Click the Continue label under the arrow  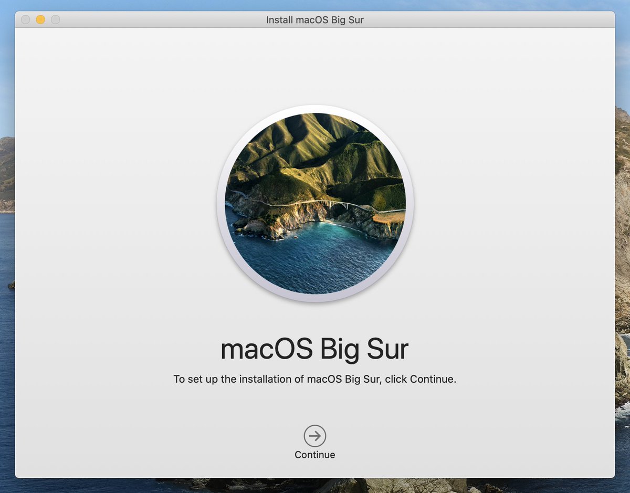click(x=315, y=455)
